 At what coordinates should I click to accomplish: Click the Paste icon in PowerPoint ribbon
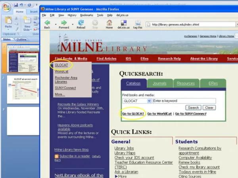[8, 20]
